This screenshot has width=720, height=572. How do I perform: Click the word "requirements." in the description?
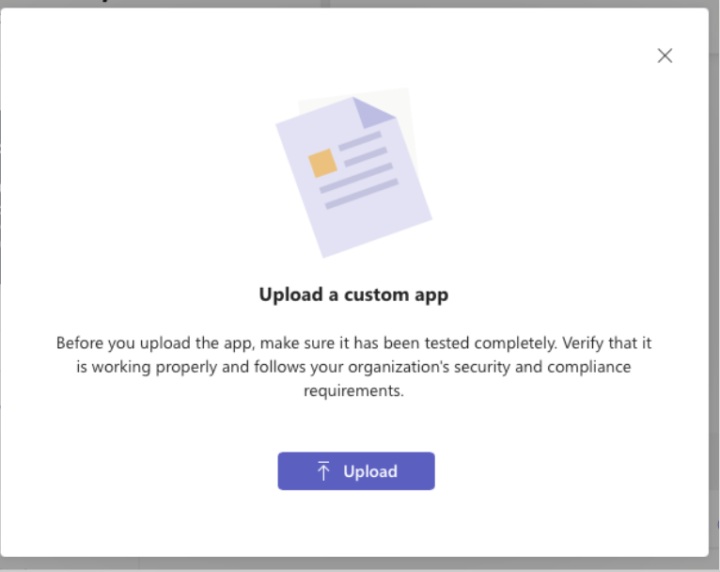(x=353, y=391)
